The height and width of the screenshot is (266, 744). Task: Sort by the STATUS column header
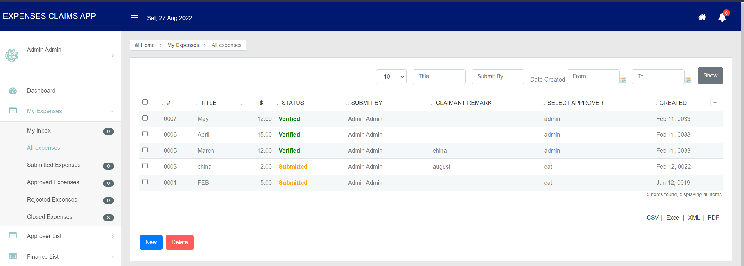(293, 103)
